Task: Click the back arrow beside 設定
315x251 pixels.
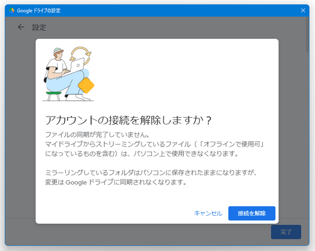Action: [x=21, y=27]
